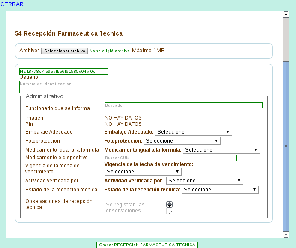Focus the Buscar CUM search field
Image resolution: width=296 pixels, height=248 pixels.
pos(170,158)
